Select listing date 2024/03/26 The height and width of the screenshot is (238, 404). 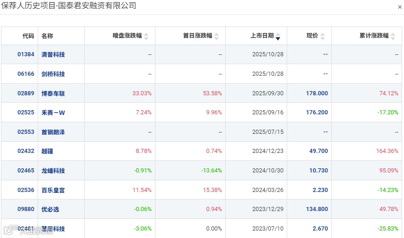(268, 190)
